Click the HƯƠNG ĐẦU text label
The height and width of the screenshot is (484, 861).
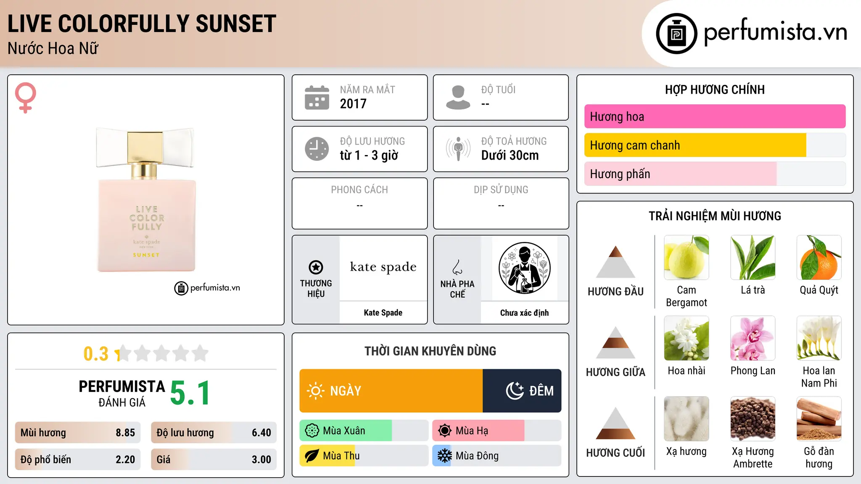(x=615, y=292)
